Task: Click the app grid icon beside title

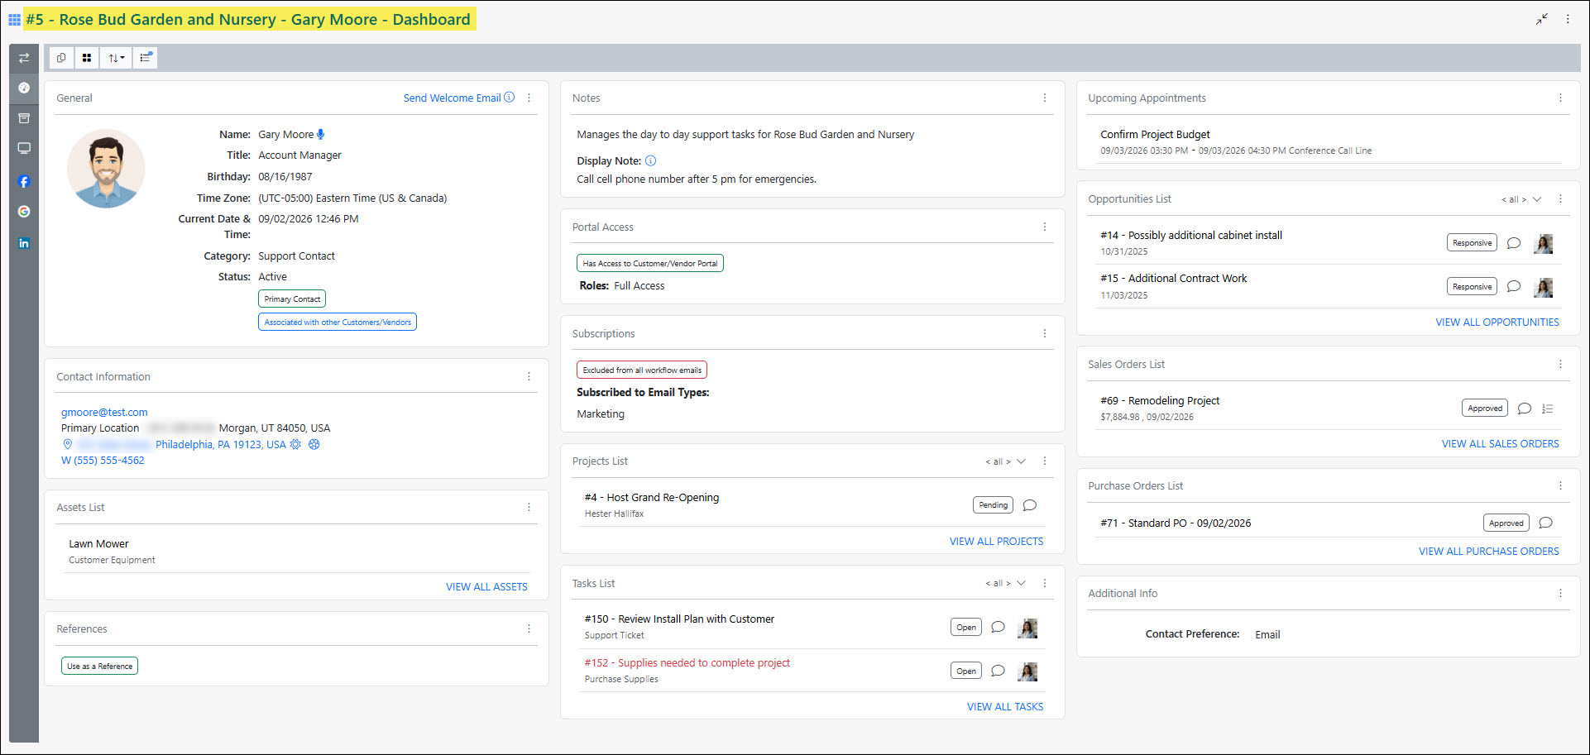Action: (x=14, y=20)
